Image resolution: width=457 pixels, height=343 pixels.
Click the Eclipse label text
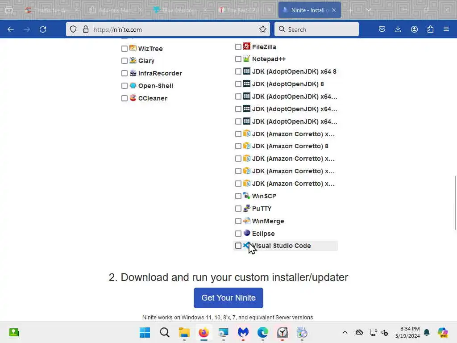[263, 234]
